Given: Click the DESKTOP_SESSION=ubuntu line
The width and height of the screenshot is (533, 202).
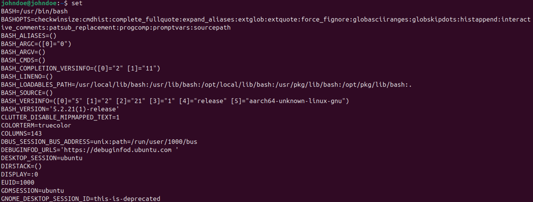Looking at the screenshot, I should point(42,158).
